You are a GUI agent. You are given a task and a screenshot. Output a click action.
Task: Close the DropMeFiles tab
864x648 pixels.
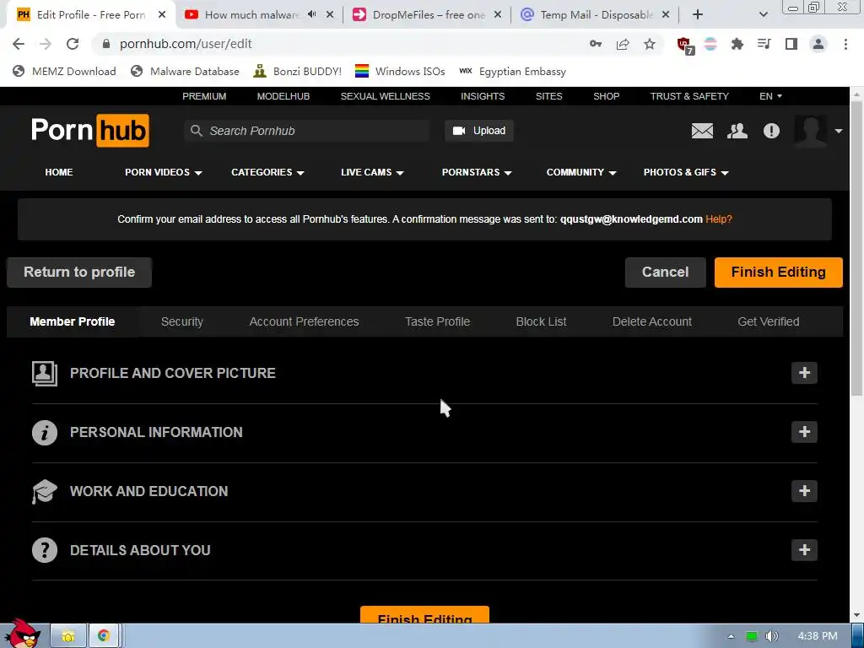click(498, 15)
